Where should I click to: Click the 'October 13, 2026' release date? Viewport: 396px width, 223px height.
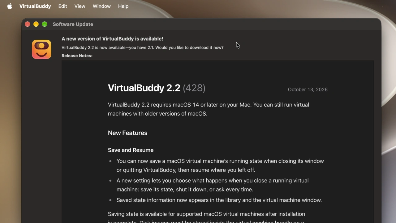[308, 90]
